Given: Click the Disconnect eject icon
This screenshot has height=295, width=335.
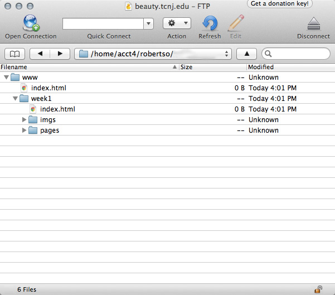Looking at the screenshot, I should coord(313,23).
